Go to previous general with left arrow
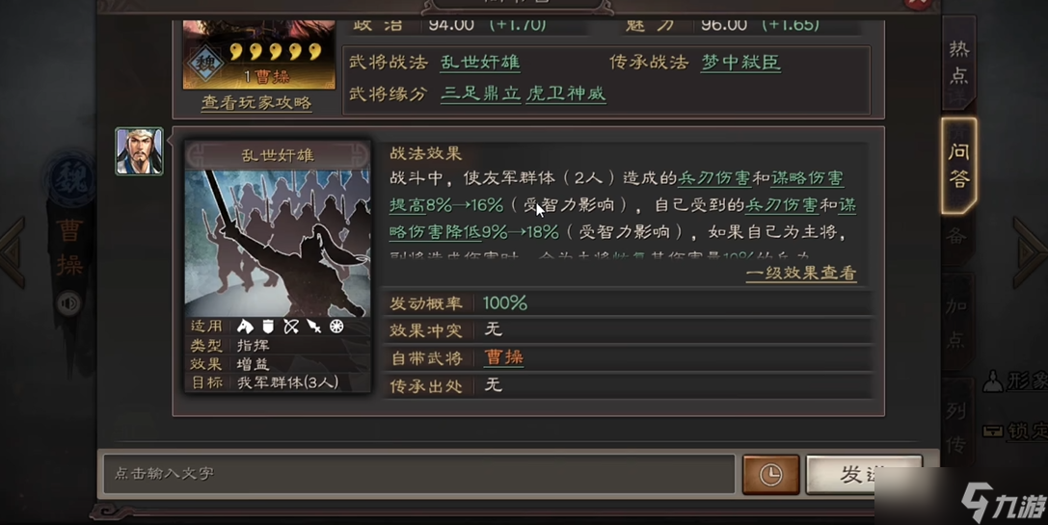Viewport: 1048px width, 525px height. coord(13,251)
